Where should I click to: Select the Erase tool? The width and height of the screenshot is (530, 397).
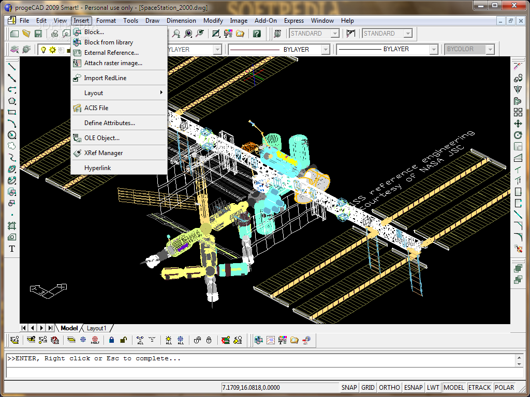pyautogui.click(x=518, y=67)
